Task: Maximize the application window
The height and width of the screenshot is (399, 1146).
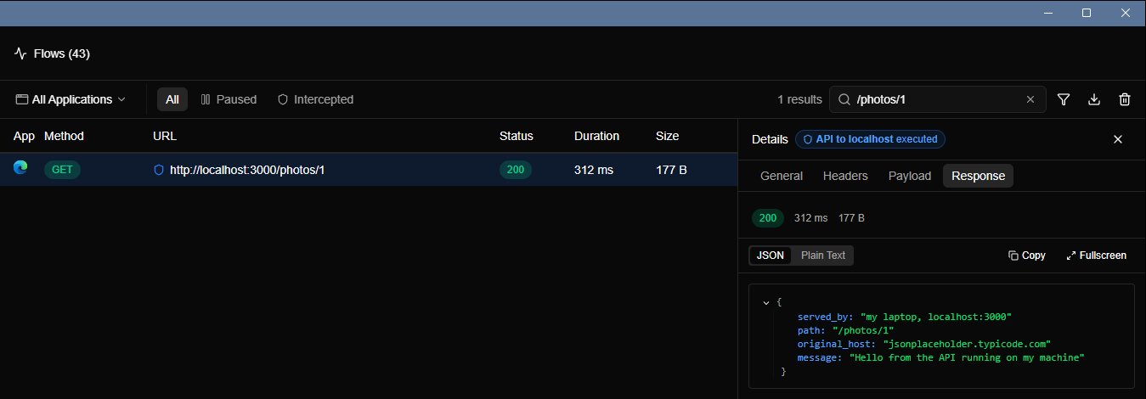Action: (1087, 13)
